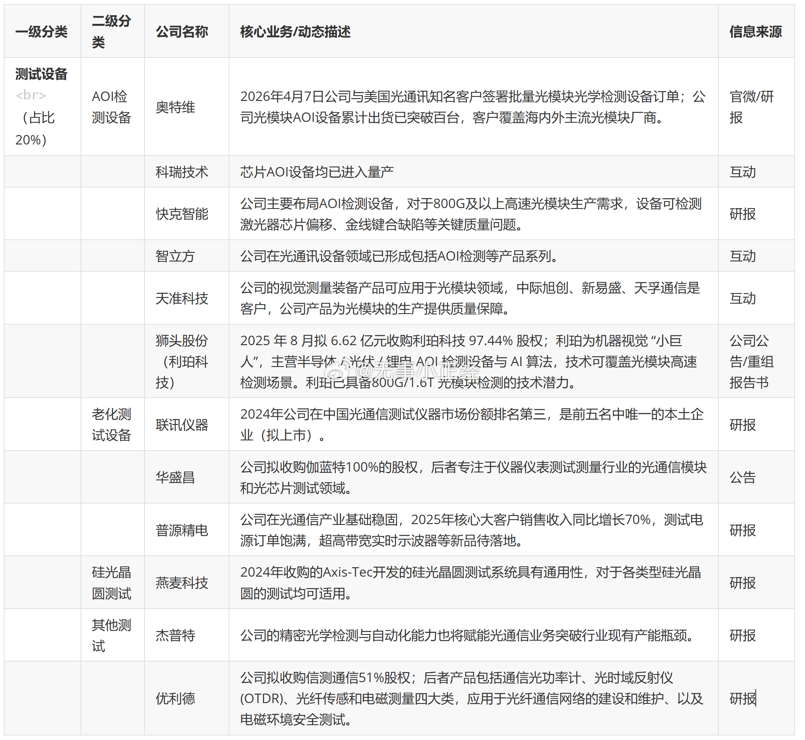Click the 核心业务/动态描述 header cell
The height and width of the screenshot is (740, 805).
tap(295, 32)
